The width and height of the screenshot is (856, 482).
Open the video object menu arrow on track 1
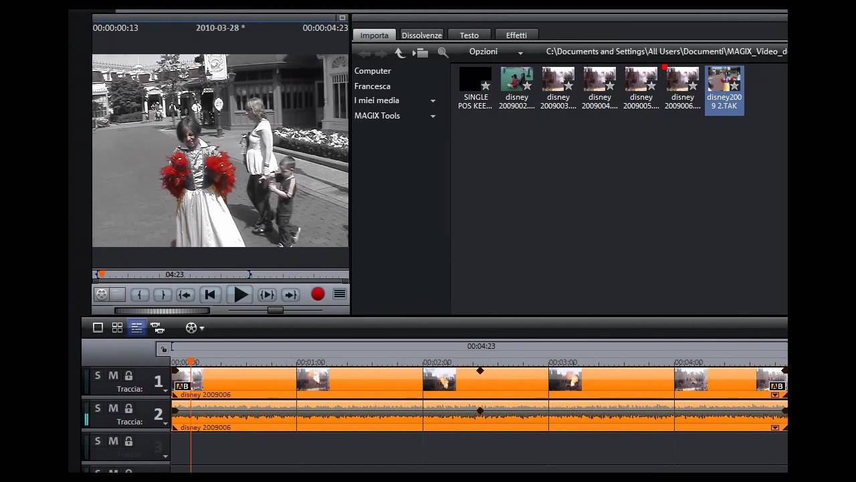[775, 395]
